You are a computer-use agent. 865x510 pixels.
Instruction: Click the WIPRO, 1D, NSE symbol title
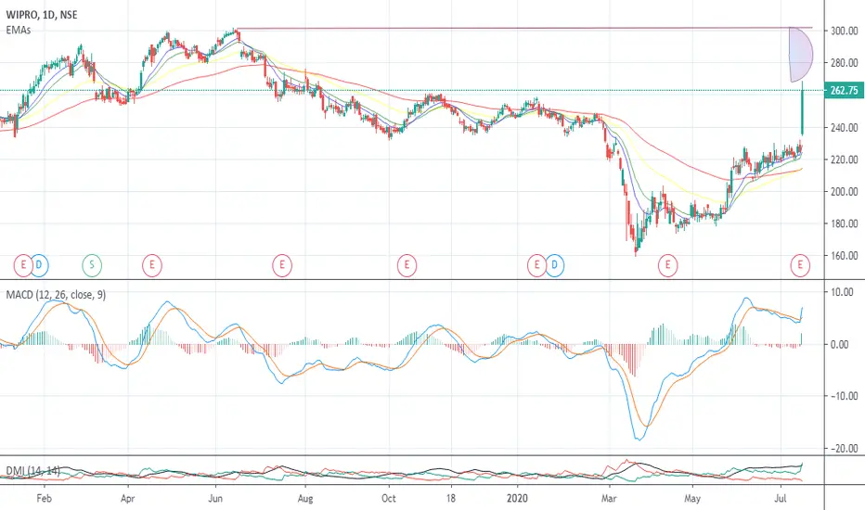(x=42, y=15)
